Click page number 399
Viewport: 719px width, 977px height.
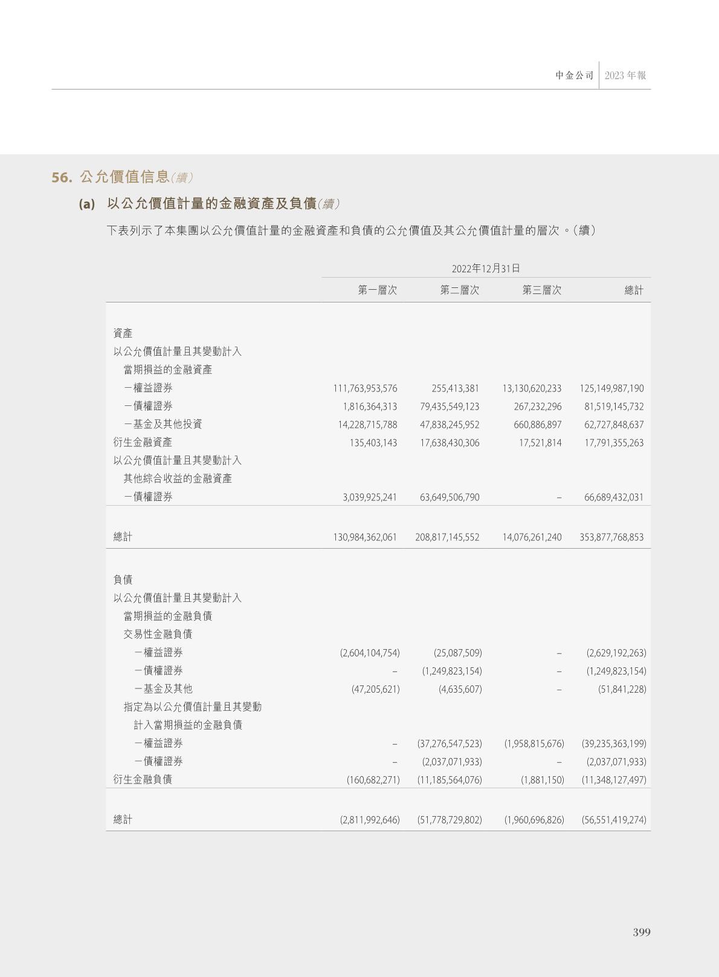pyautogui.click(x=642, y=932)
